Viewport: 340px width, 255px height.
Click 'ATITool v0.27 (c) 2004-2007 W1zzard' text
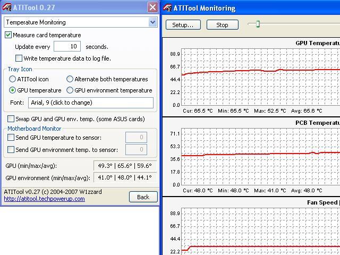coord(53,192)
